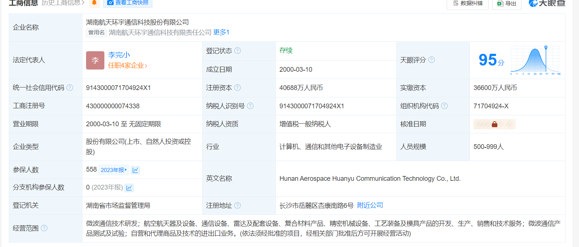
Task: Click the lock icon on 核准日期
Action: [494, 124]
